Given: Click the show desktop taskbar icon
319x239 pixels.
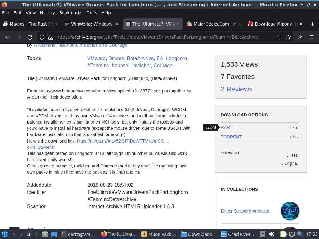Looking at the screenshot, I should (54, 234).
